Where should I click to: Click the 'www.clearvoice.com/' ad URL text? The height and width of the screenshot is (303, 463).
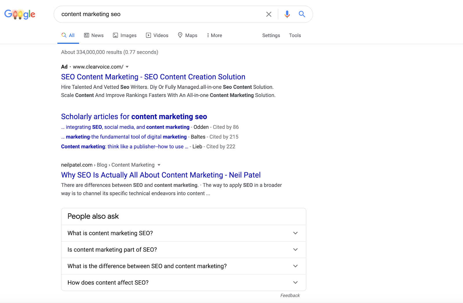pos(98,67)
